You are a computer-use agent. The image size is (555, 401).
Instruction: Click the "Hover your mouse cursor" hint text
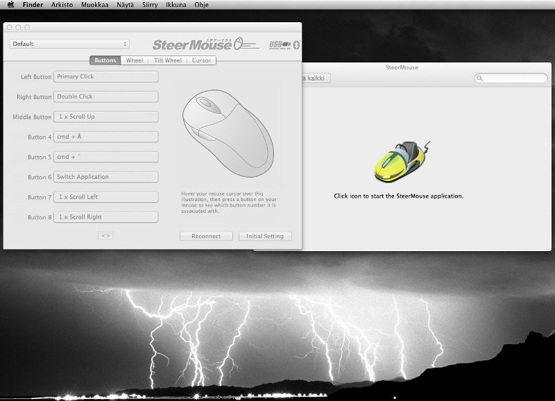point(229,203)
